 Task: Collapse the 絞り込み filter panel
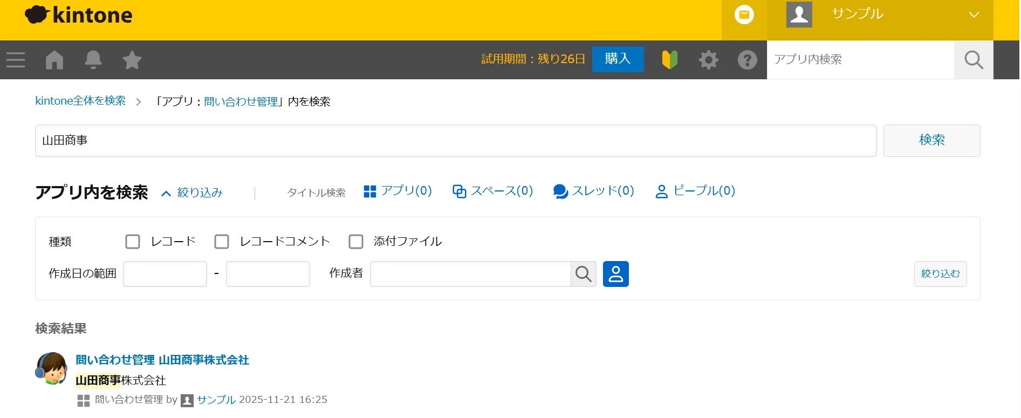coord(193,193)
